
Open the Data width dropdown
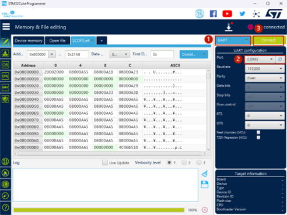[x=120, y=54]
